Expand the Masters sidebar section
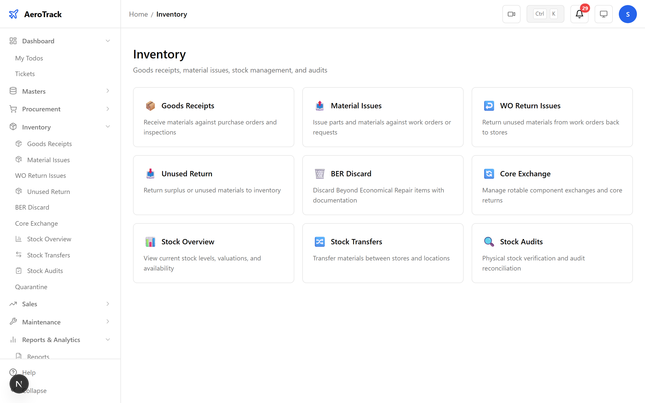645x403 pixels. (108, 91)
